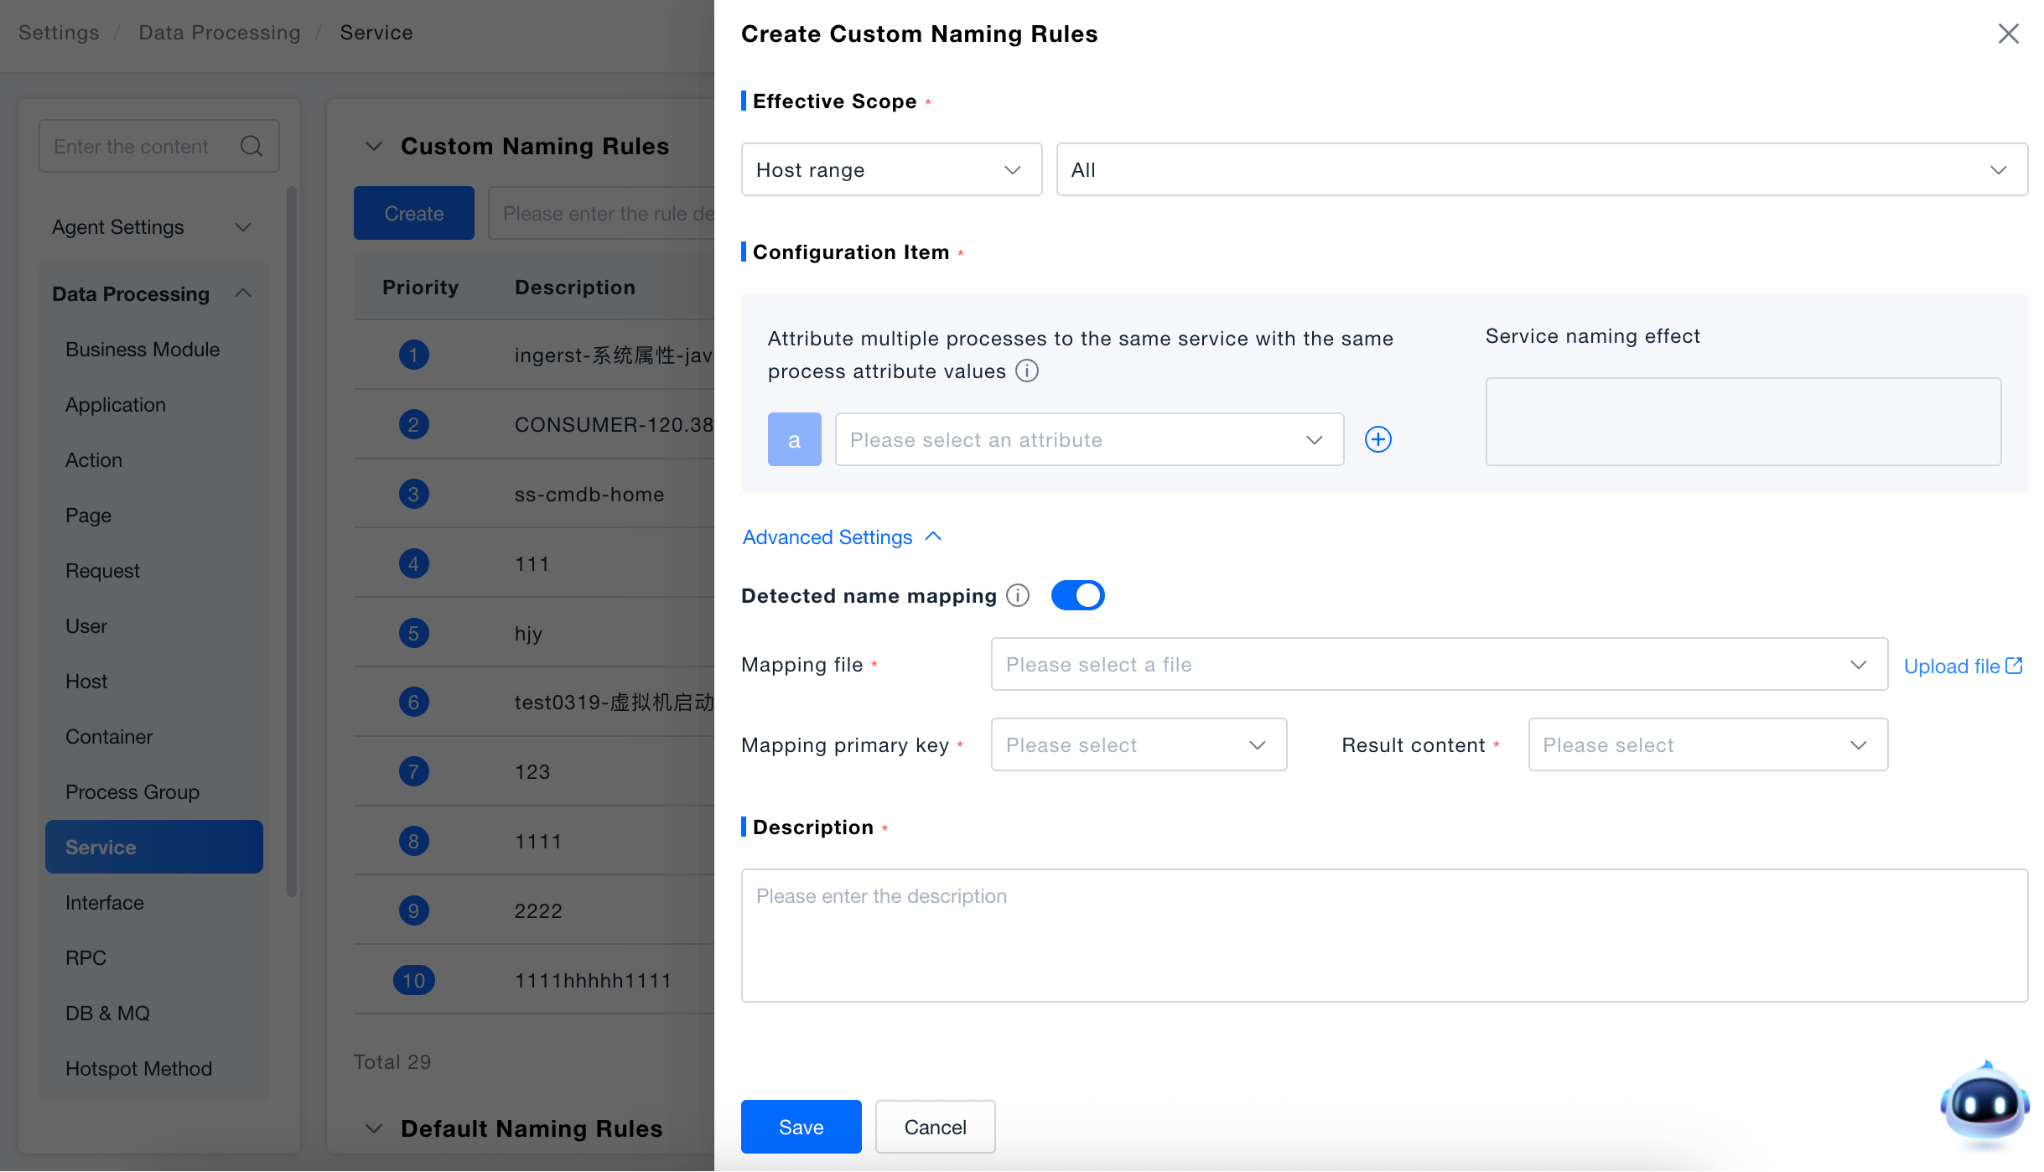Click the 'hjy' rule description
This screenshot has height=1172, width=2044.
(x=528, y=633)
